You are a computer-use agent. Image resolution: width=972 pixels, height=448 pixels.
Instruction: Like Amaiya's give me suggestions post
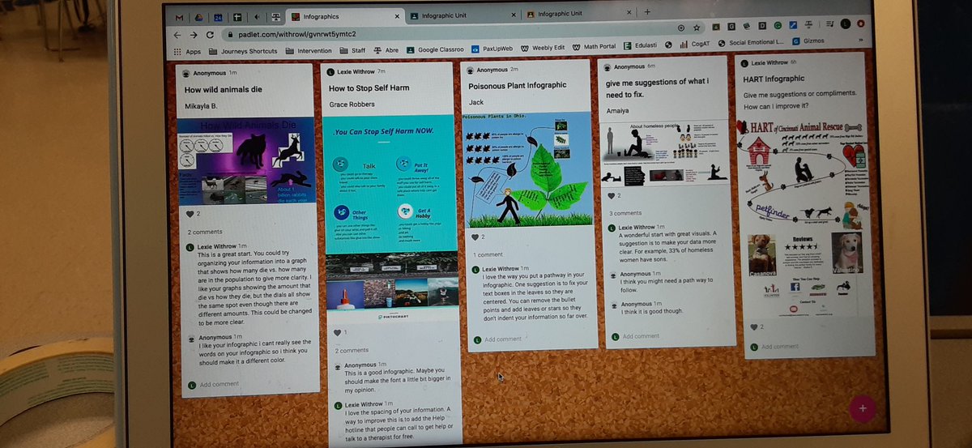tap(612, 195)
